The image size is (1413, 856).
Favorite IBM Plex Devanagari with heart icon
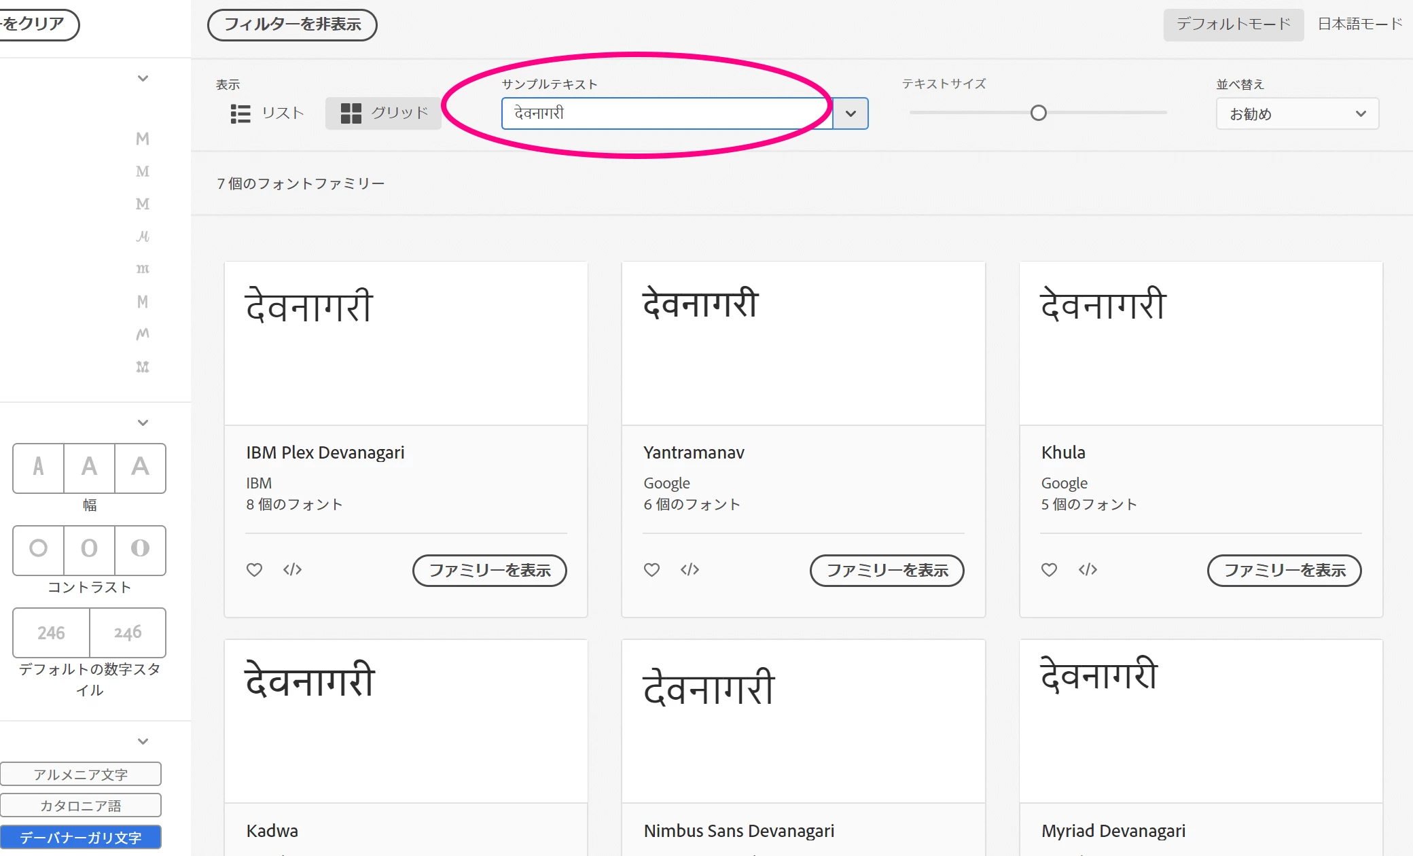point(254,570)
